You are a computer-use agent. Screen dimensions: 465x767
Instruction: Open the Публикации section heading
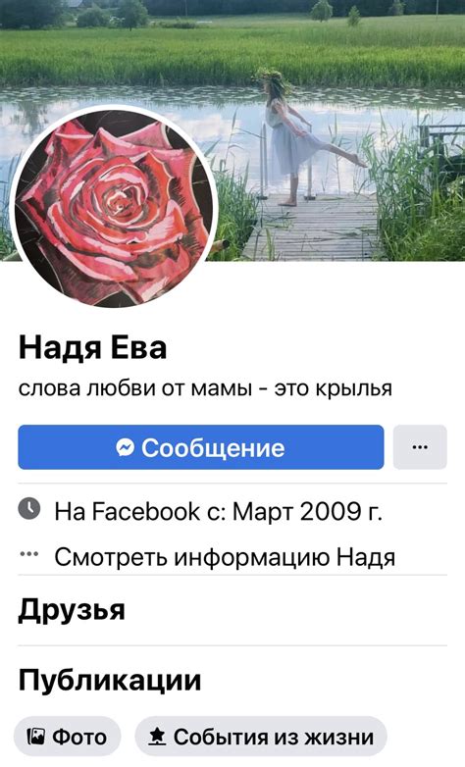pyautogui.click(x=110, y=680)
